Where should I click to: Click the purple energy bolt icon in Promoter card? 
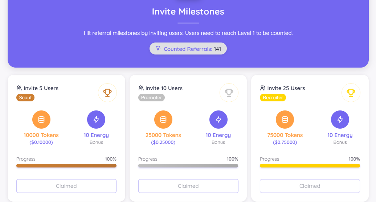(218, 120)
